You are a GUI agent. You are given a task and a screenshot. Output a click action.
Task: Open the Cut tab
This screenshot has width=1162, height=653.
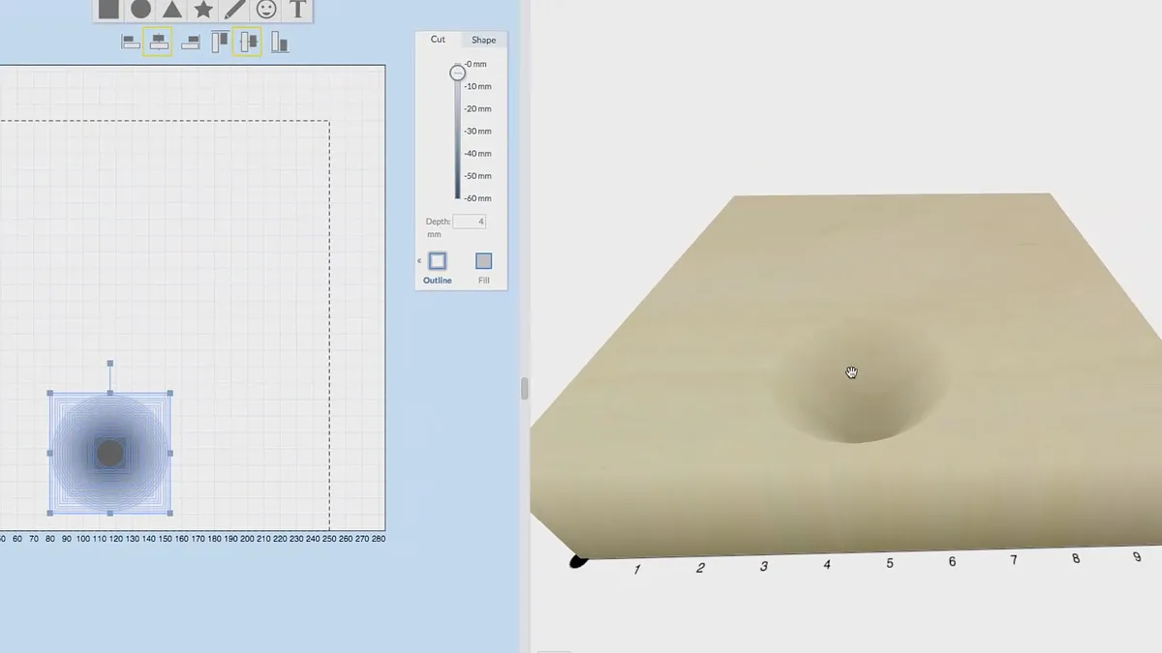[438, 40]
